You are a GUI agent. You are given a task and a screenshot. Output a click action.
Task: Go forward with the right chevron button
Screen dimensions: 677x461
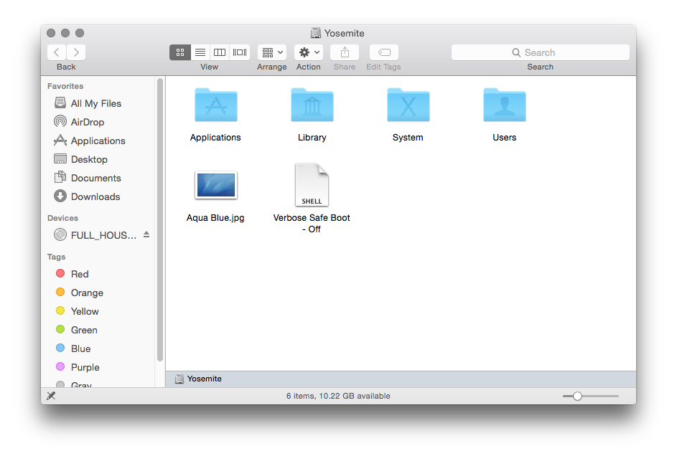pyautogui.click(x=76, y=52)
